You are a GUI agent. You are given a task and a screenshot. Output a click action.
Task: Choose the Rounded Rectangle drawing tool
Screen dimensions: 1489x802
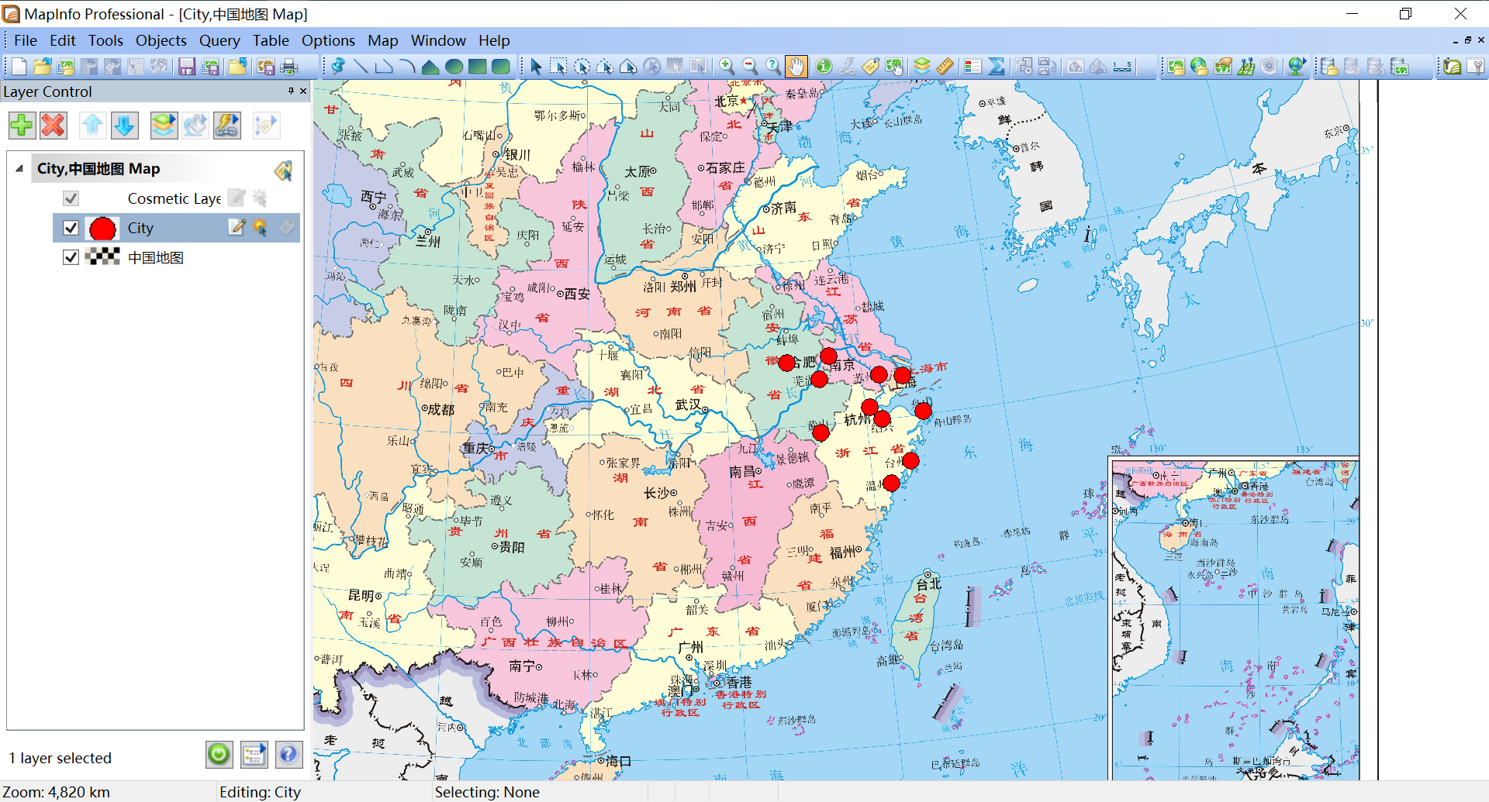tap(501, 67)
